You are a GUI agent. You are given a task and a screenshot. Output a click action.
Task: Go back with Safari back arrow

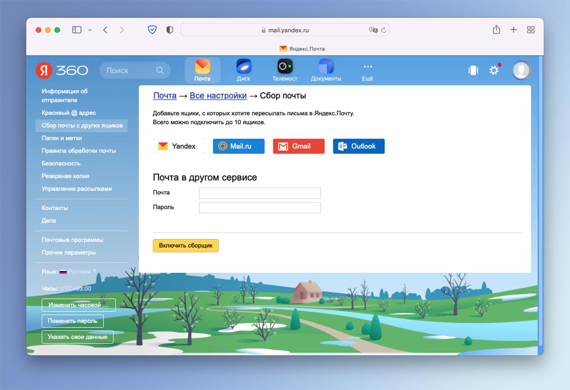pyautogui.click(x=105, y=30)
